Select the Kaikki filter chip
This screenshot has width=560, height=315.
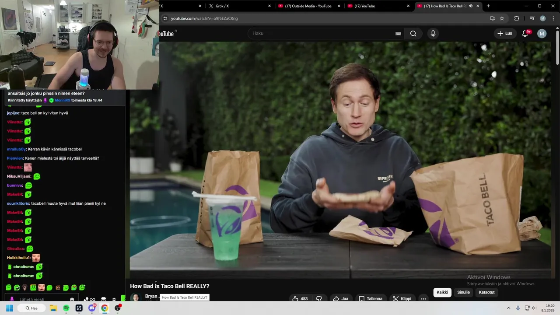[442, 292]
